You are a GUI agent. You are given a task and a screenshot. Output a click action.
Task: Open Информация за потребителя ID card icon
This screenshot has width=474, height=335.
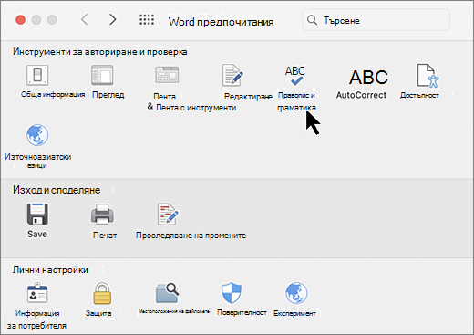coord(37,293)
